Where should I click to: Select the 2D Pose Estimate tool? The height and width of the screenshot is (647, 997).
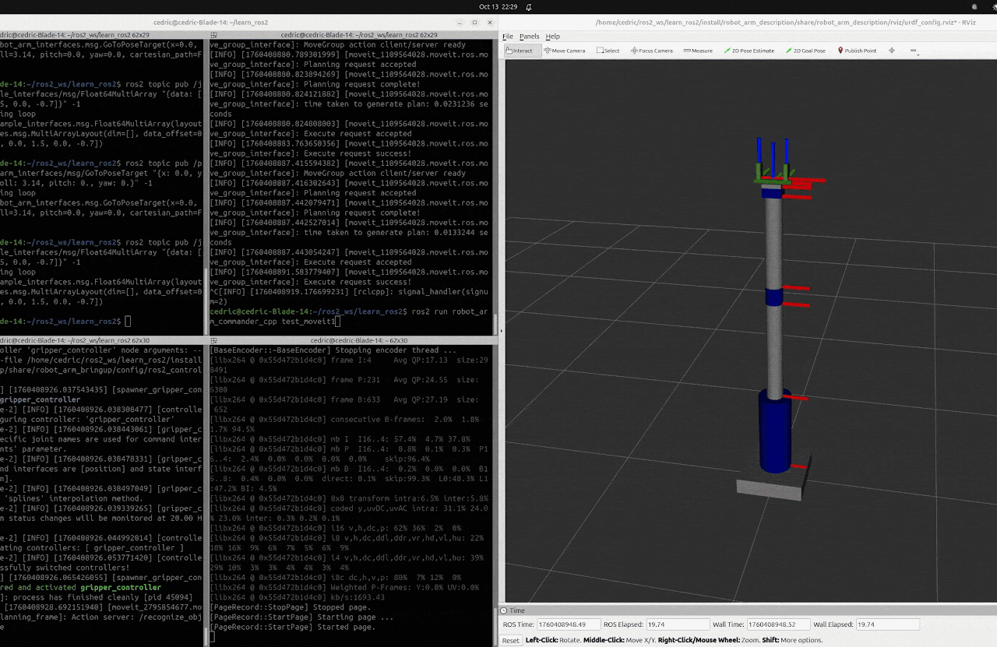[749, 51]
